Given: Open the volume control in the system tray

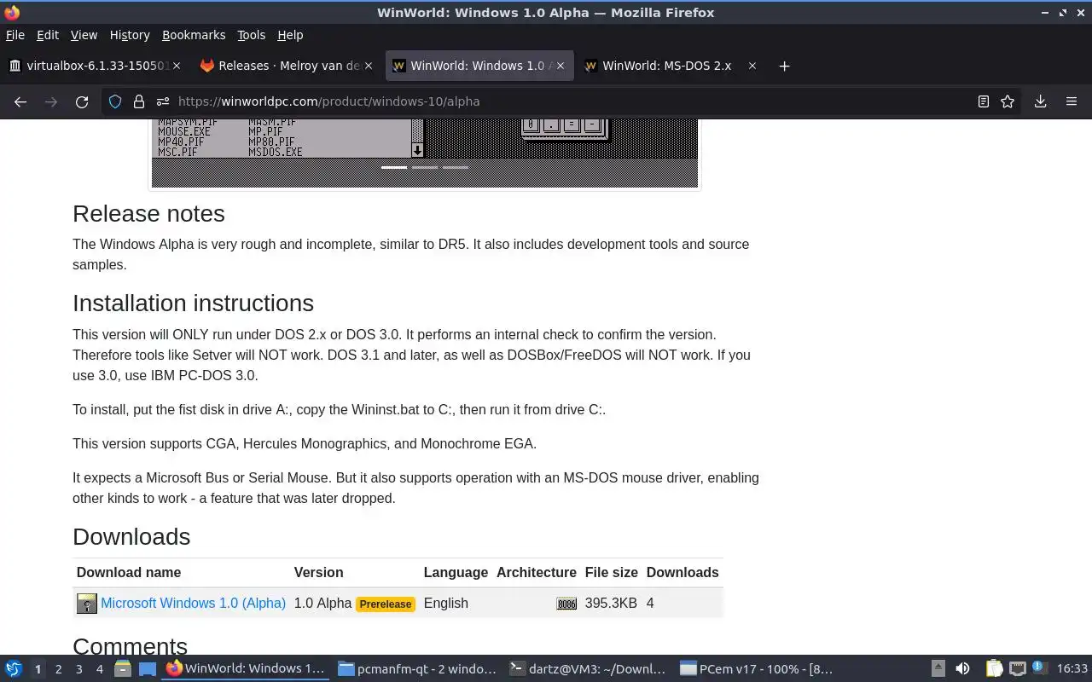Looking at the screenshot, I should coord(962,668).
